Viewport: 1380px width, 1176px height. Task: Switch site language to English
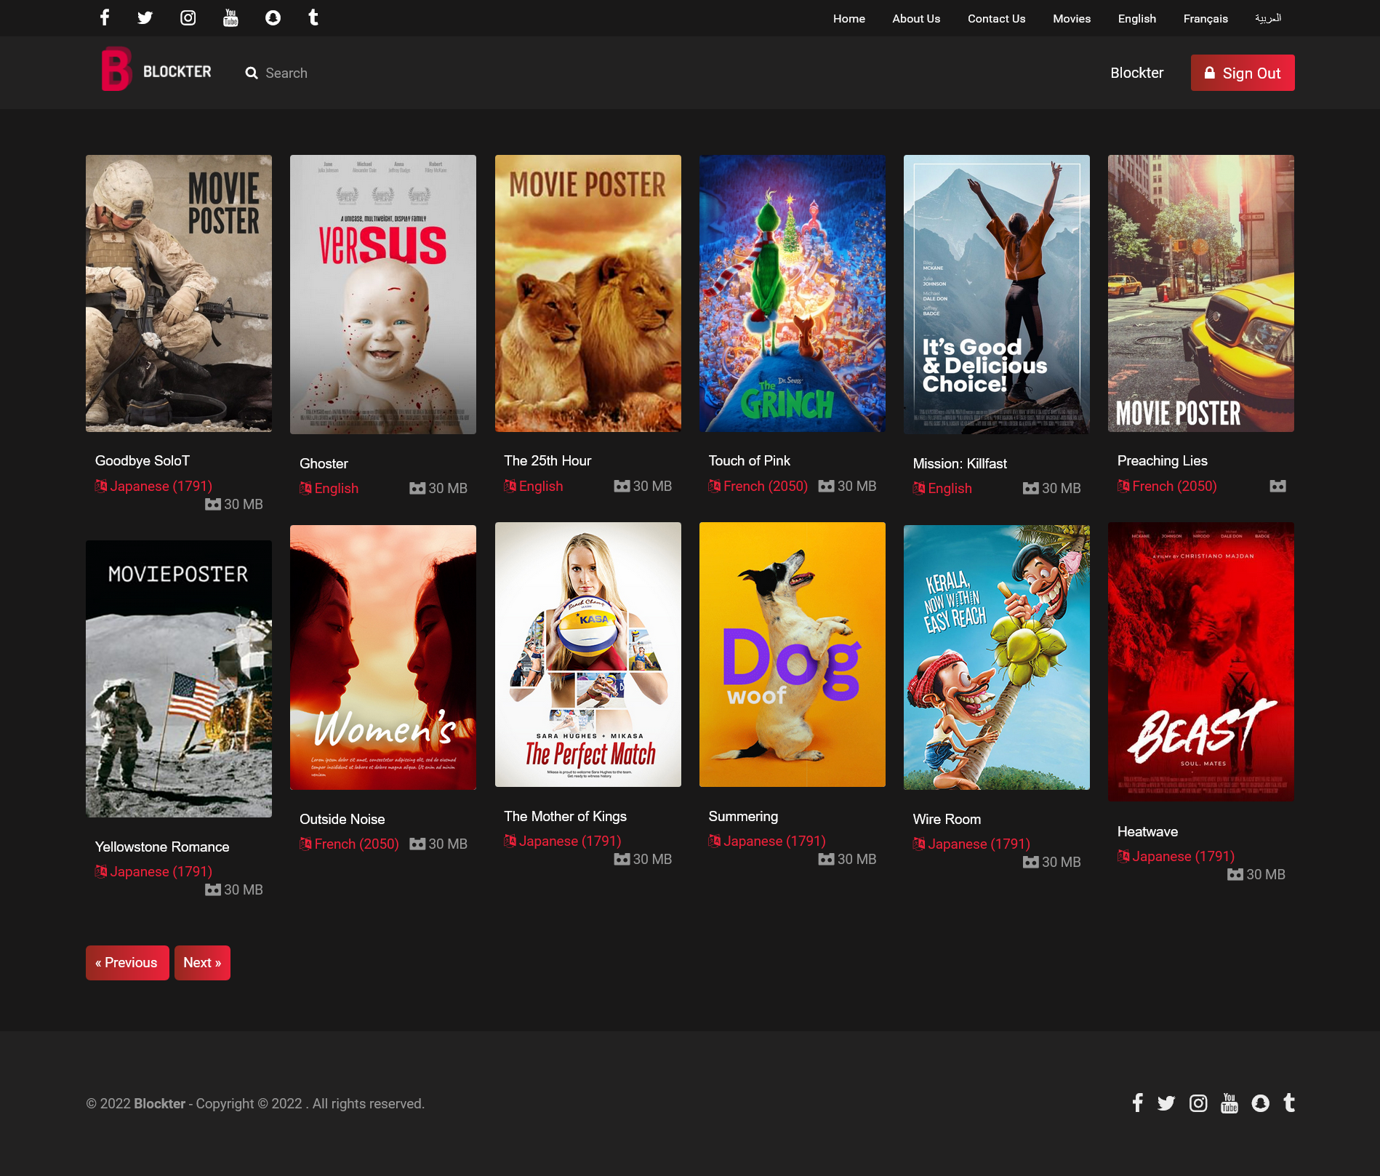click(x=1137, y=18)
